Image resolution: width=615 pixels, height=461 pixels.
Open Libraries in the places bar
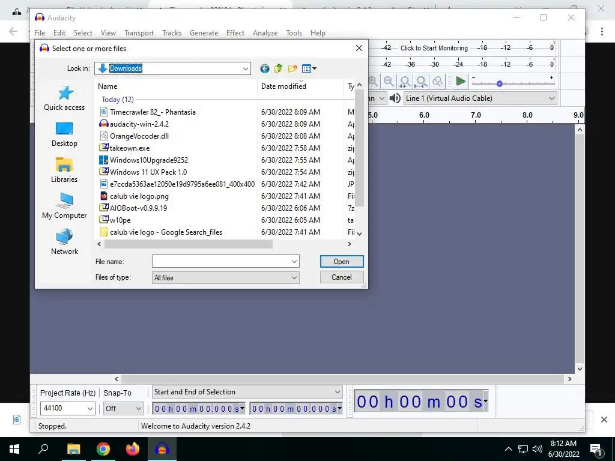click(x=64, y=170)
